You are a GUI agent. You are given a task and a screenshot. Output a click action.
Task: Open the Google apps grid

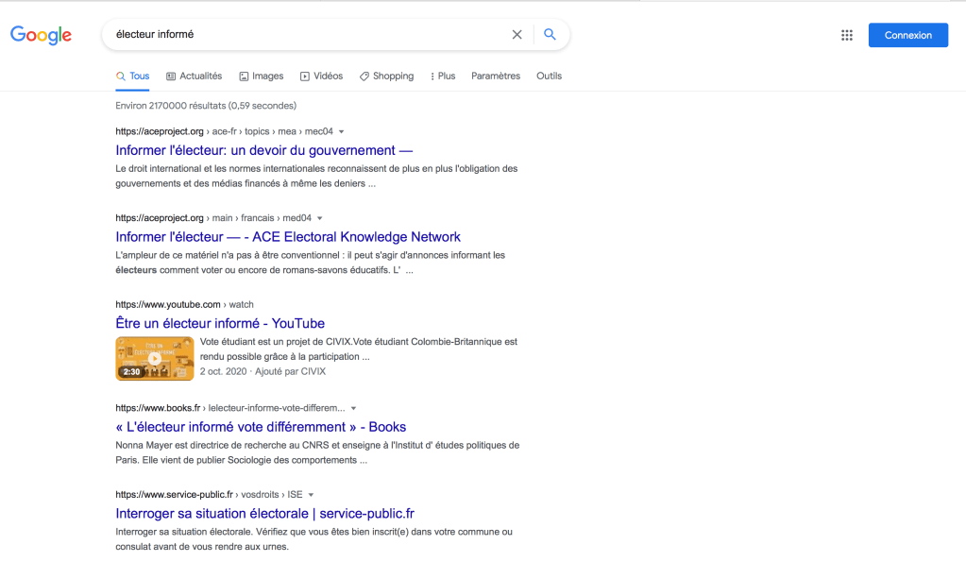[x=846, y=35]
